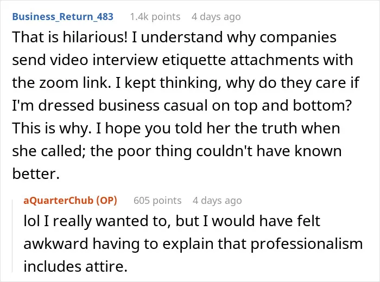Screen dimensions: 380x282
Task: Click final word better in top comment
Action: coord(36,174)
